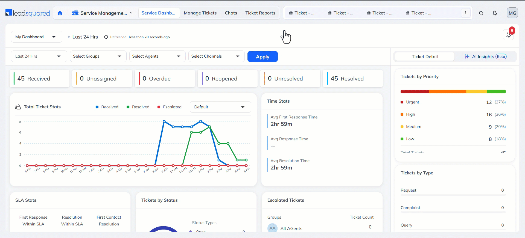Screen dimensions: 525x238
Task: Click the red Urgent segment of priority bar
Action: point(415,92)
